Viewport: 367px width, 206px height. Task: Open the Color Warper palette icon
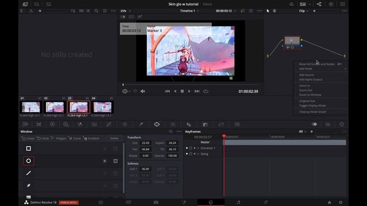click(x=125, y=125)
